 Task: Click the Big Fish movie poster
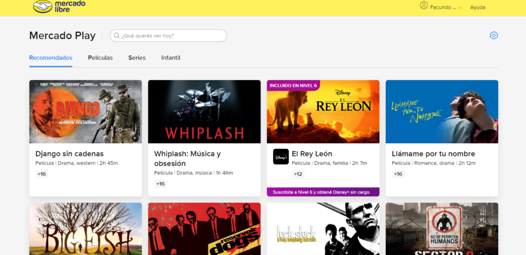point(85,229)
